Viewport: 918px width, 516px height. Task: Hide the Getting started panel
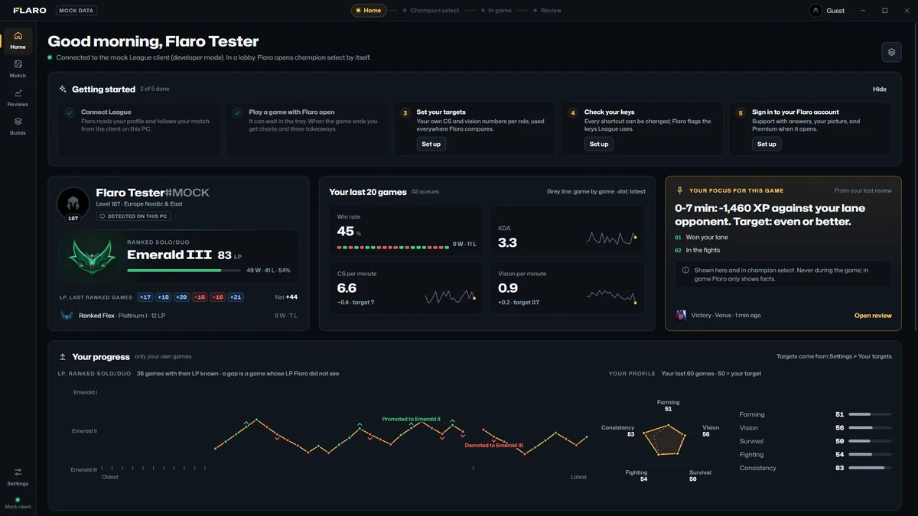[x=880, y=89]
